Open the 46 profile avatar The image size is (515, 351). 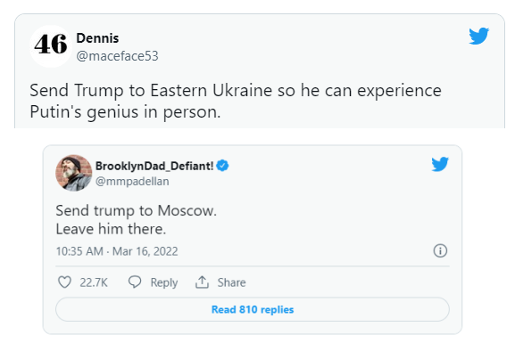point(51,46)
